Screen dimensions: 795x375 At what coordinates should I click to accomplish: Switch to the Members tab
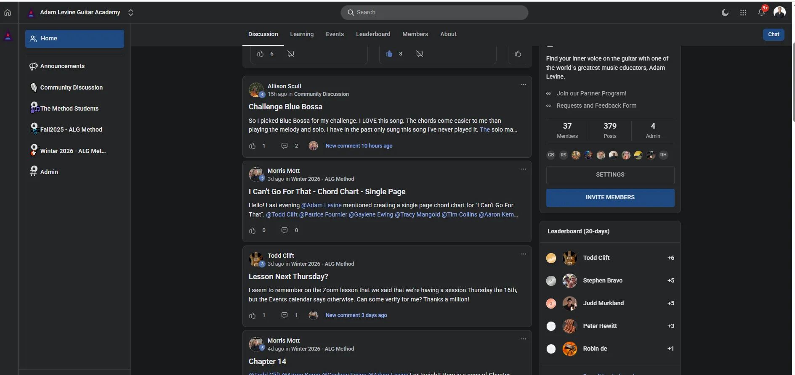[415, 34]
